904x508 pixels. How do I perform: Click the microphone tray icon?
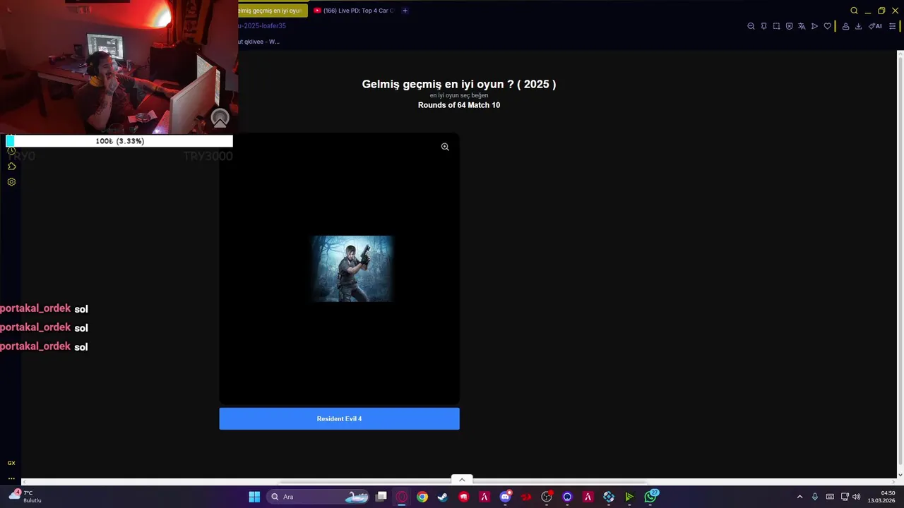(815, 497)
